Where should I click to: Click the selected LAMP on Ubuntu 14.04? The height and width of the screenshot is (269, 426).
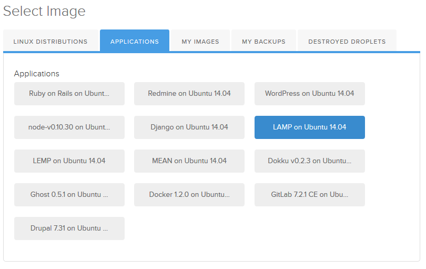[x=309, y=127]
